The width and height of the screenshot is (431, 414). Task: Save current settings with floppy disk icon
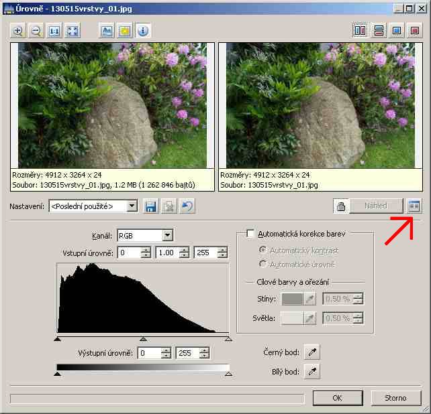pyautogui.click(x=150, y=206)
